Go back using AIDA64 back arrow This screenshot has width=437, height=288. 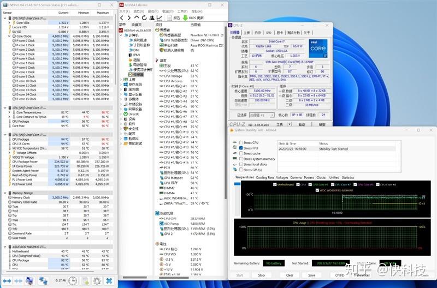click(122, 18)
